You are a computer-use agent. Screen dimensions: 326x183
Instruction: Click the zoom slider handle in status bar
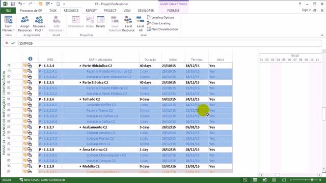[312, 180]
